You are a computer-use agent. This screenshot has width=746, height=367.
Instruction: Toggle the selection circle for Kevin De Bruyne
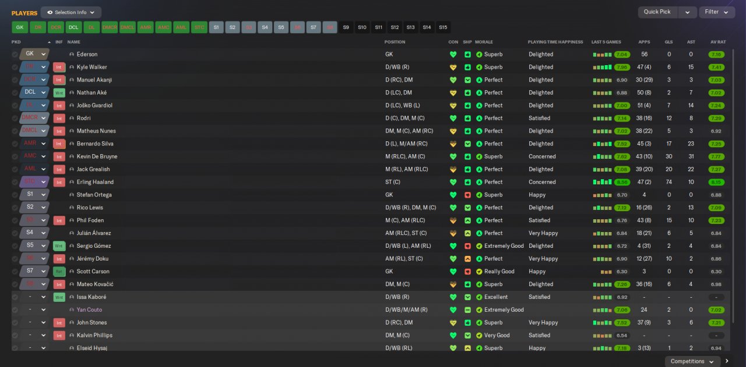tap(15, 156)
